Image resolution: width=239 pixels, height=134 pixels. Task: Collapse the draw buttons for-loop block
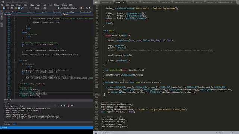15,72
